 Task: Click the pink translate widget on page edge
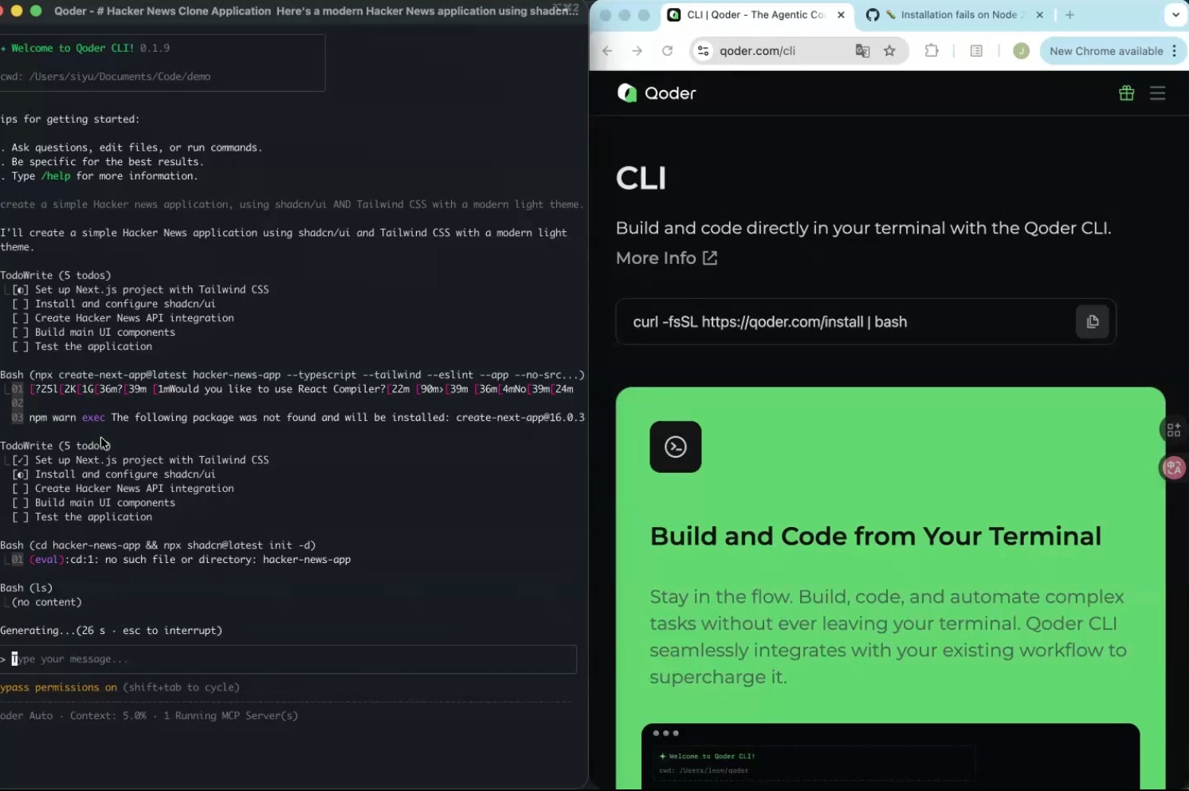[1173, 468]
